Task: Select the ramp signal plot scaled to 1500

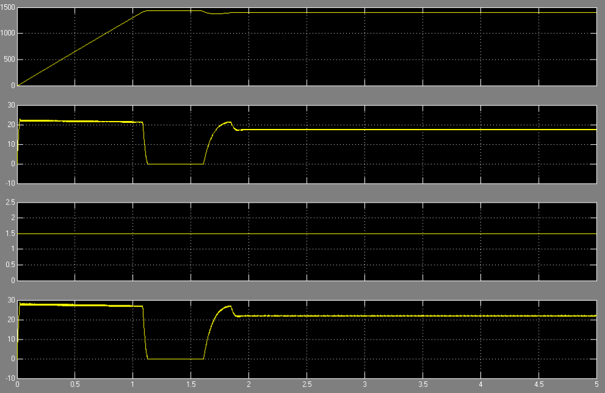Action: [x=307, y=46]
